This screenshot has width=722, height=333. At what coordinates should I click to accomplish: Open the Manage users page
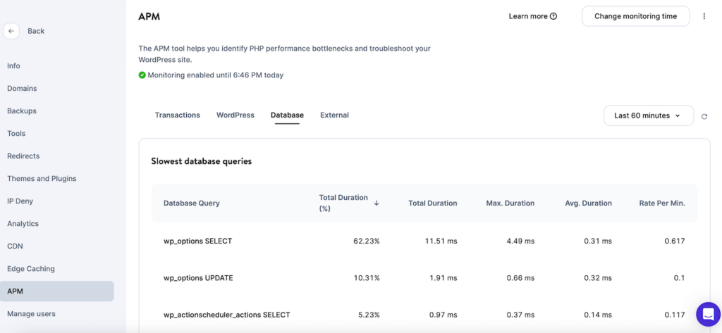pyautogui.click(x=31, y=314)
